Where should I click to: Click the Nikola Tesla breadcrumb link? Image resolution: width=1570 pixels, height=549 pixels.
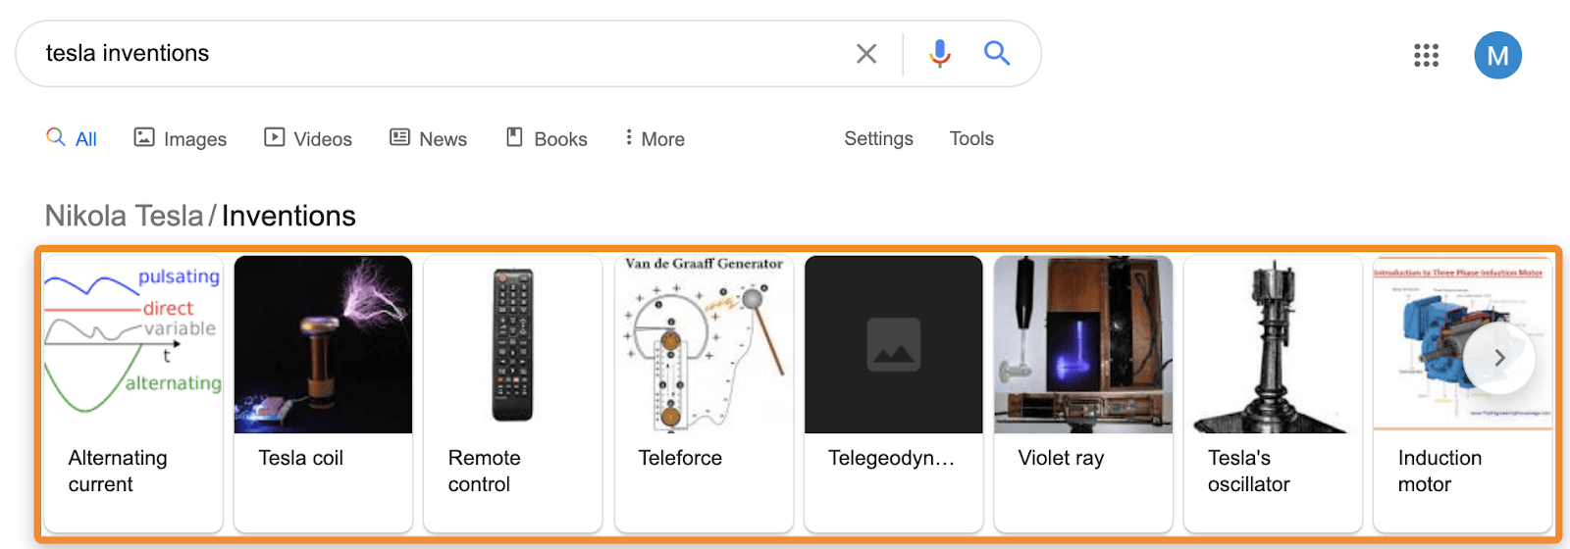click(x=124, y=216)
